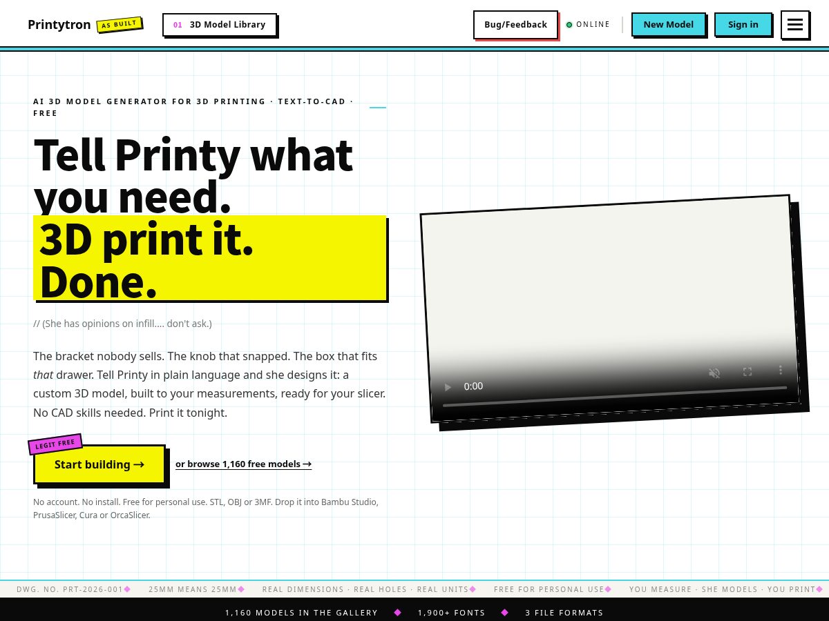
Task: Click the AS BUILT badge
Action: [120, 25]
